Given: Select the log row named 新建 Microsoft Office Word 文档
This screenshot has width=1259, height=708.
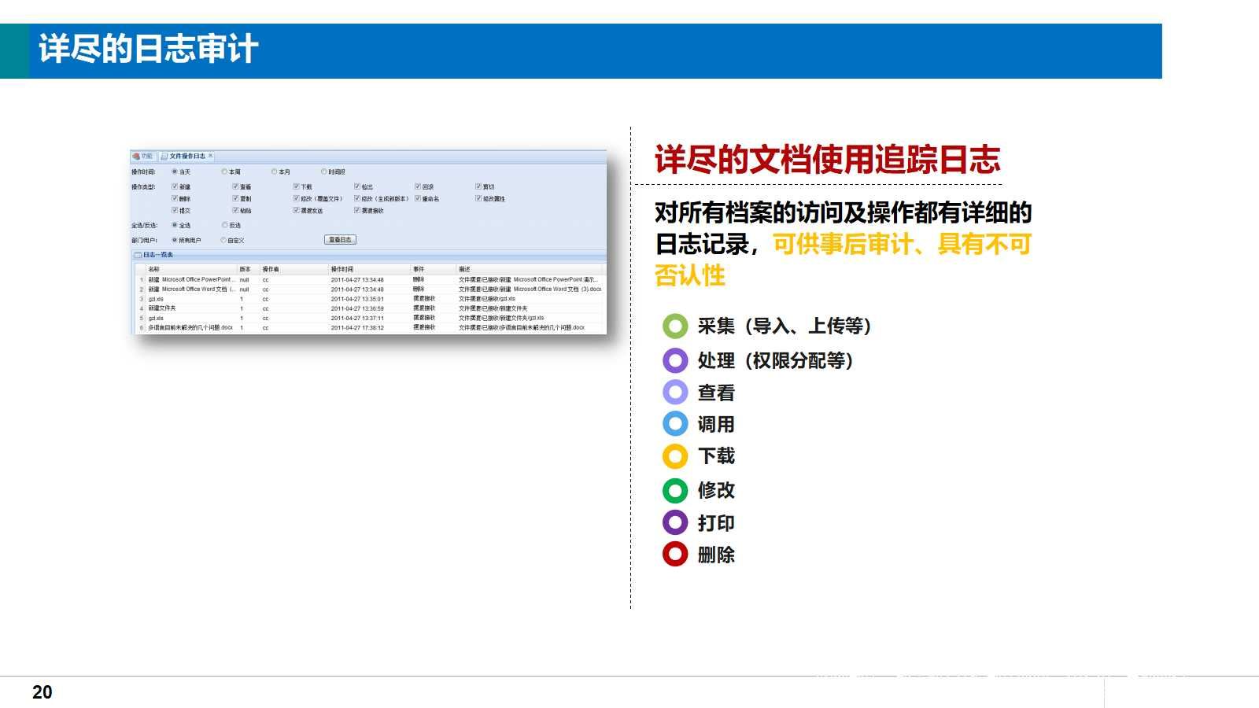Looking at the screenshot, I should click(x=370, y=289).
